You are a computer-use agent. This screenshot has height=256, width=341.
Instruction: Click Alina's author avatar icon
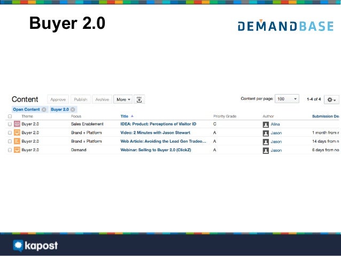266,125
